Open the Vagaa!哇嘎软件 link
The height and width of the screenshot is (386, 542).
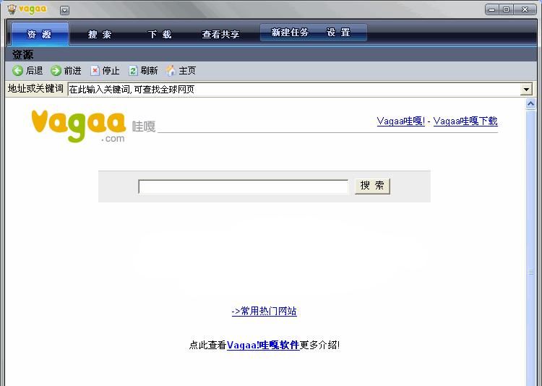point(263,345)
